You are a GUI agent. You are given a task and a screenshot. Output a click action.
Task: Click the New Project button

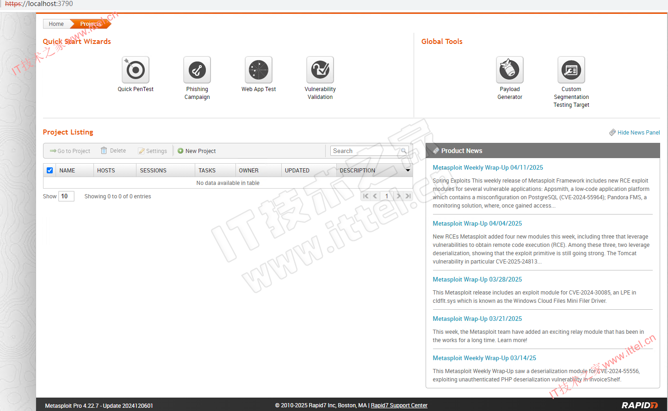tap(197, 151)
